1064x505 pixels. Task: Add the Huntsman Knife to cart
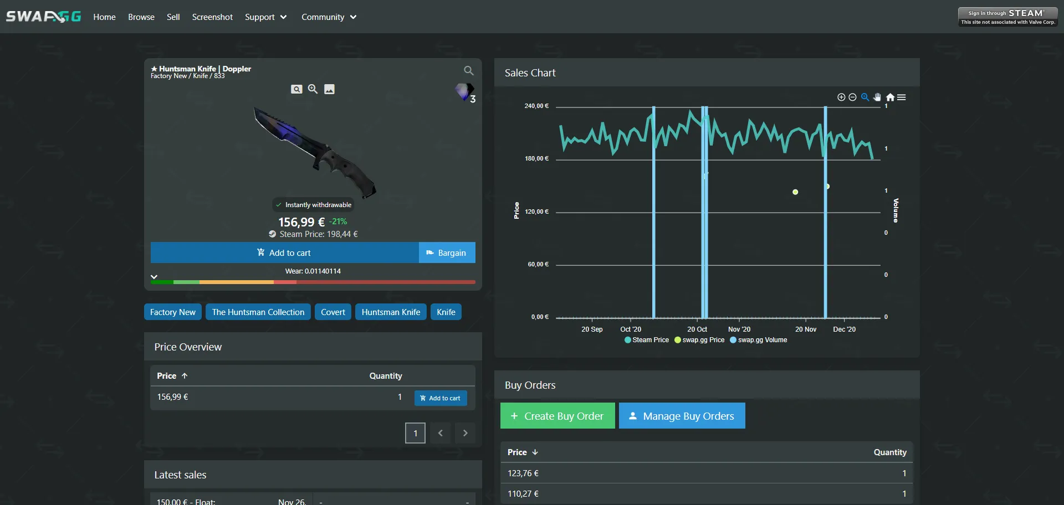click(284, 252)
